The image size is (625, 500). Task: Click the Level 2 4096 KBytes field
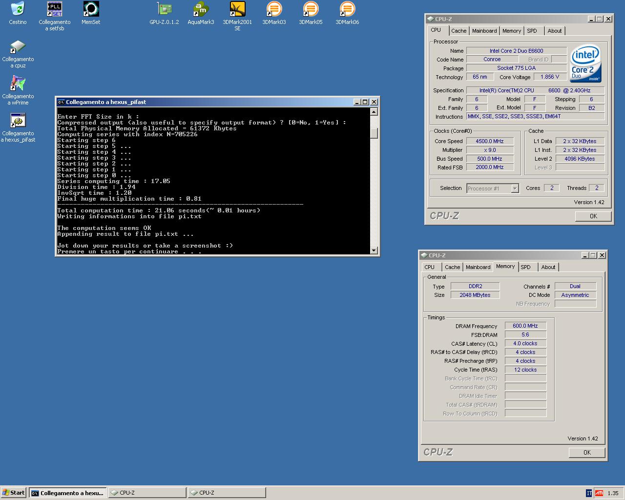[580, 159]
